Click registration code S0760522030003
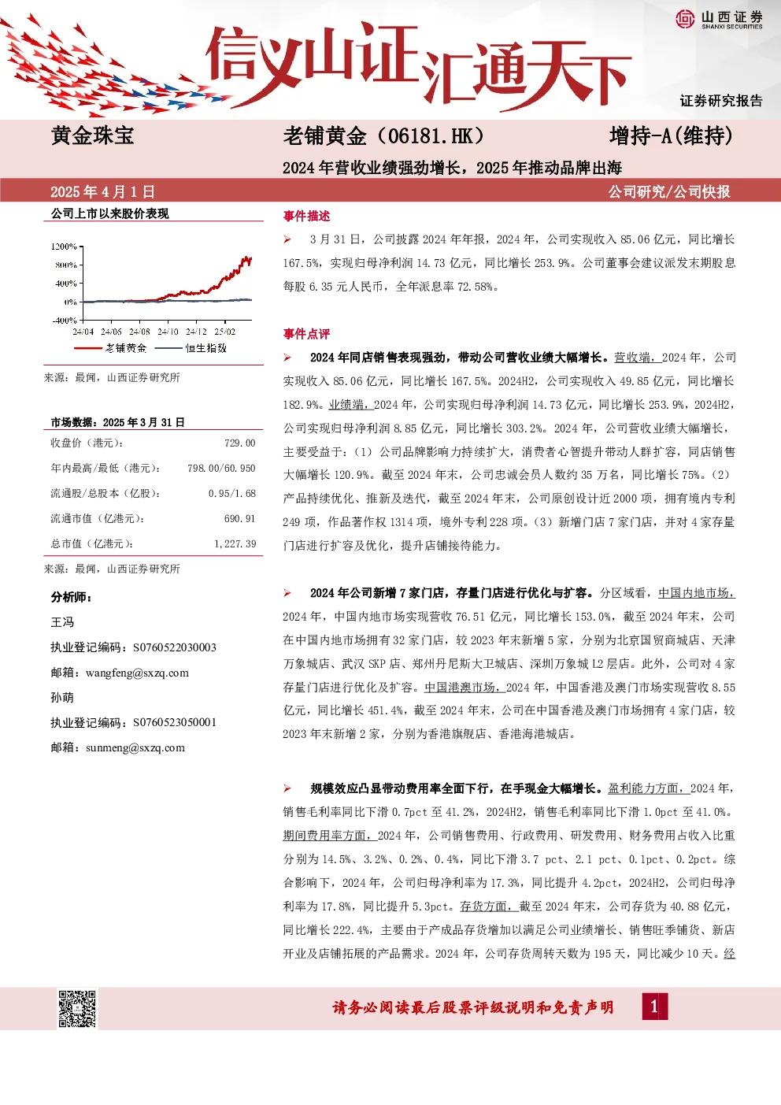This screenshot has height=1105, width=781. pyautogui.click(x=175, y=647)
